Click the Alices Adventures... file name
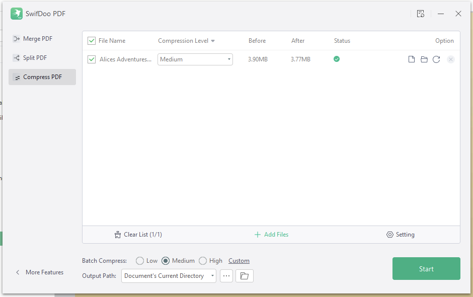This screenshot has height=297, width=473. click(x=125, y=59)
